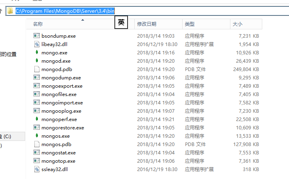Sort by 大小 column header
The width and height of the screenshot is (289, 179).
point(246,24)
